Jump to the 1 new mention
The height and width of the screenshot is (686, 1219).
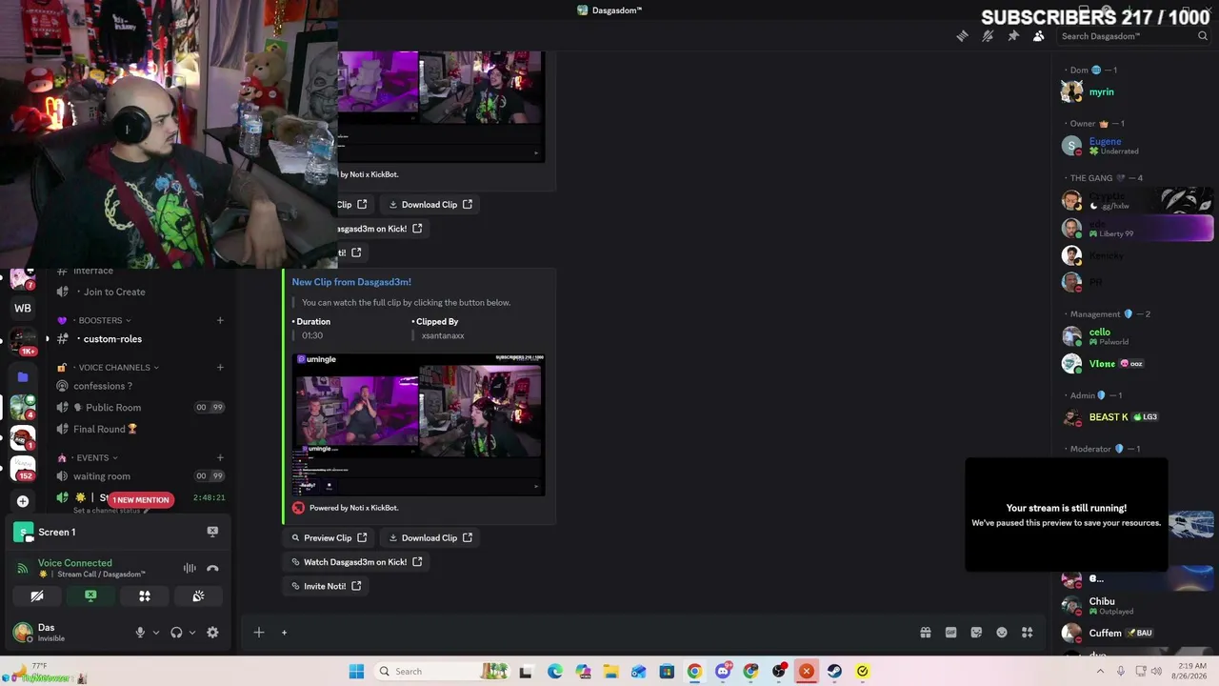tap(141, 499)
